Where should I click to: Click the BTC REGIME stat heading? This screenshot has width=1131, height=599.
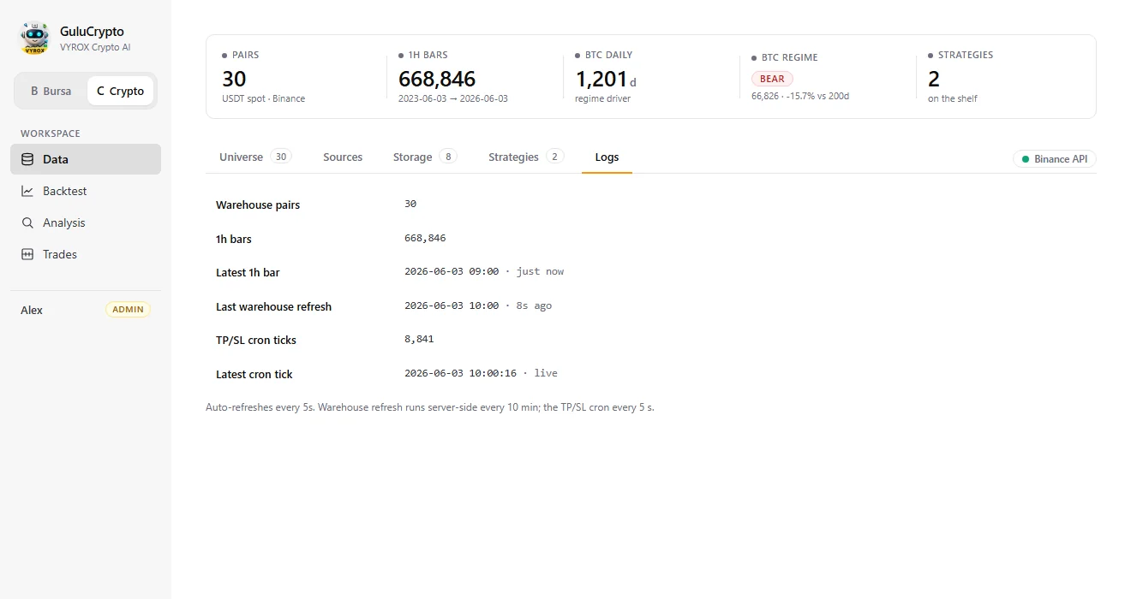(x=789, y=57)
